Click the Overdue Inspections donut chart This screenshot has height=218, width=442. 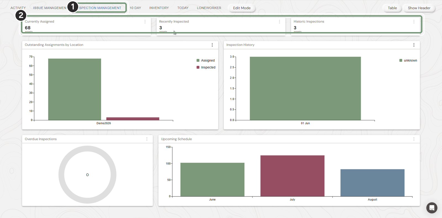click(x=87, y=175)
